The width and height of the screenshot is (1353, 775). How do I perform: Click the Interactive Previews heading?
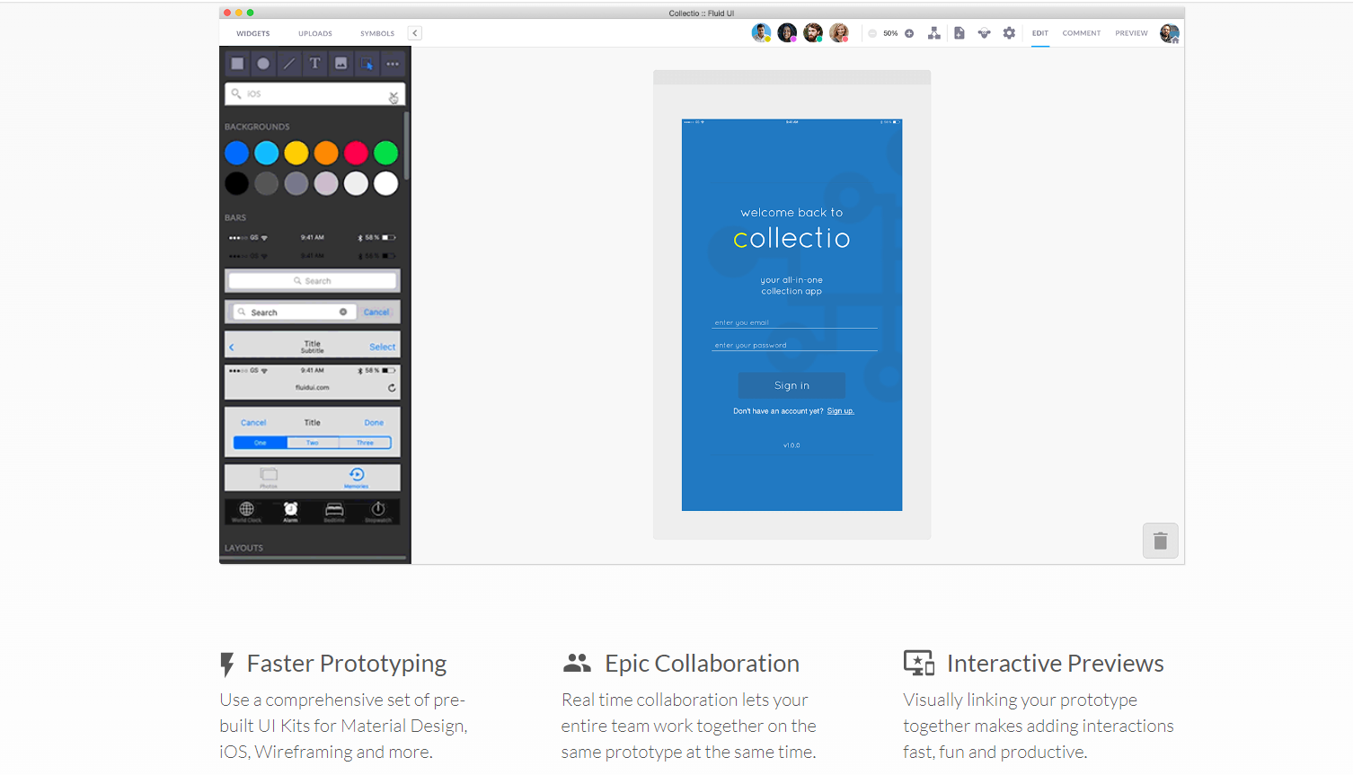(1056, 664)
